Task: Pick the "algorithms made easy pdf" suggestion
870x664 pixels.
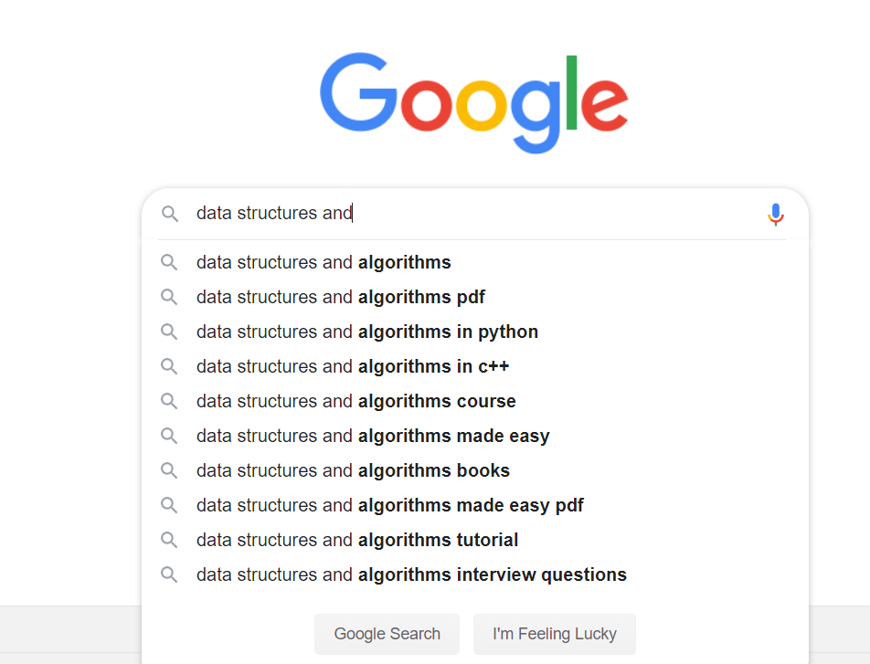Action: point(389,506)
